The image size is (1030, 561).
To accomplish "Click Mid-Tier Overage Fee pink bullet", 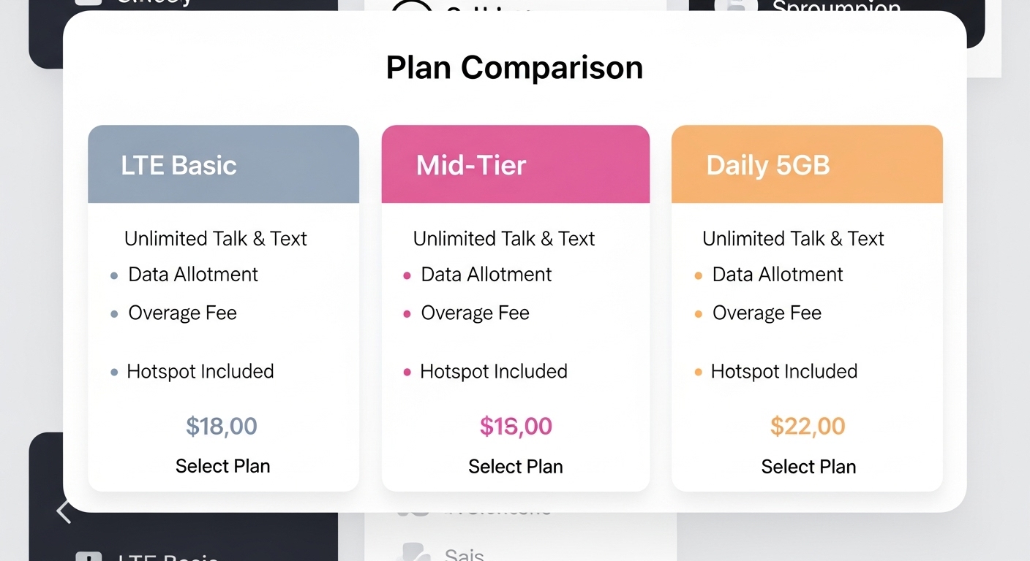I will pos(407,314).
